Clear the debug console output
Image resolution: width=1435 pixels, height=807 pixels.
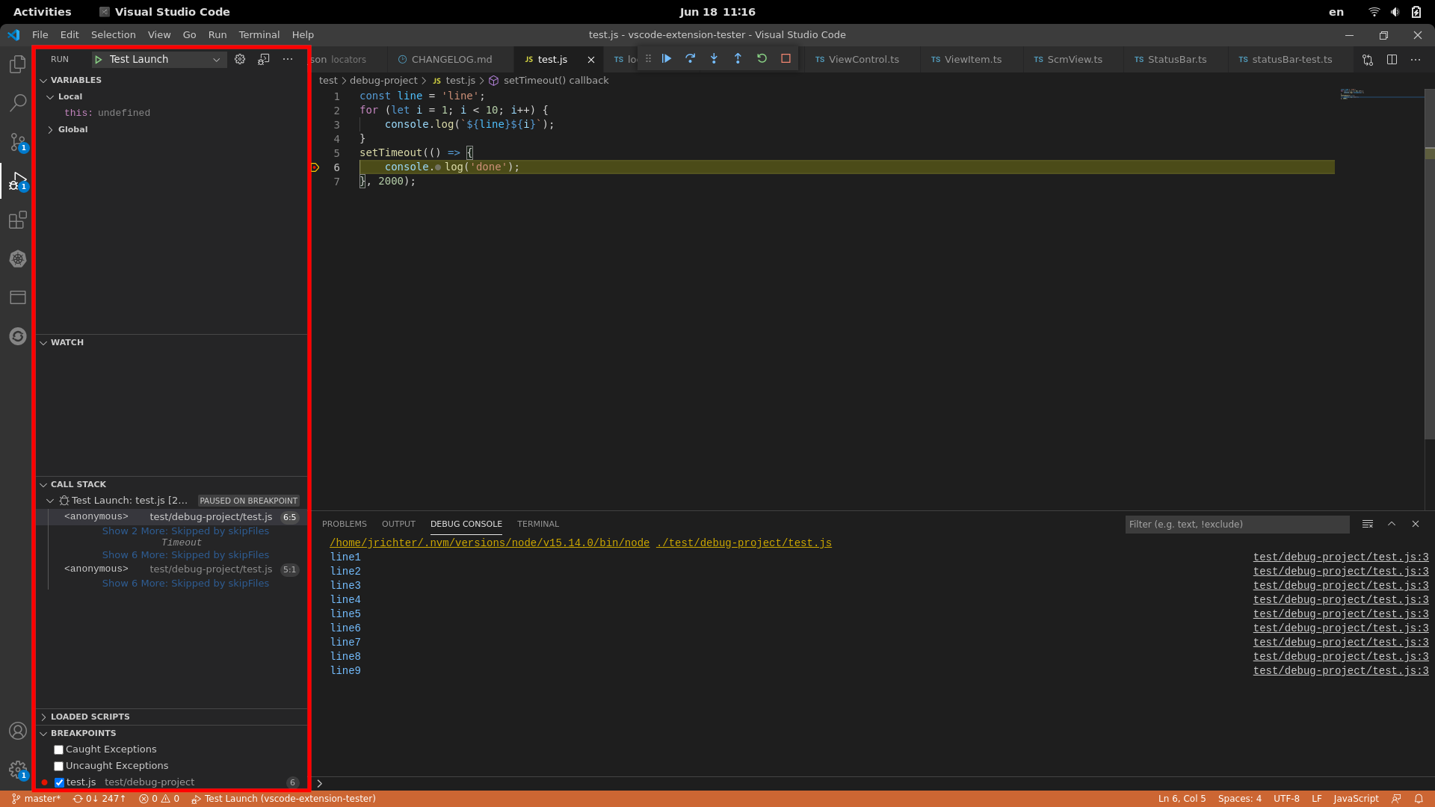click(1368, 524)
